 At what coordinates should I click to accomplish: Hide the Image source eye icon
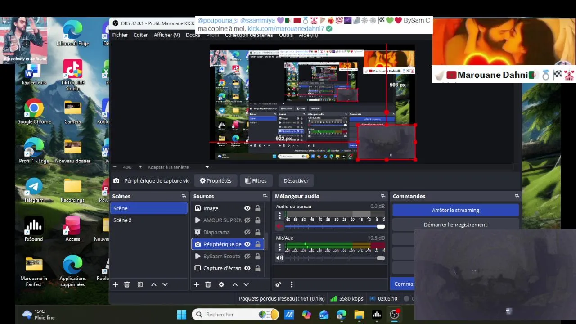point(247,208)
